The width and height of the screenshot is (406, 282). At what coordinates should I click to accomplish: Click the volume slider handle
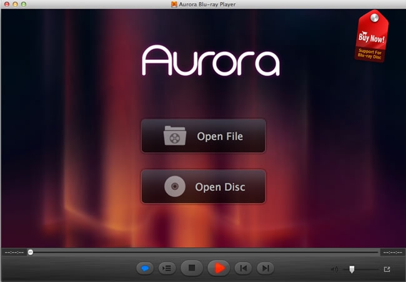coord(352,269)
